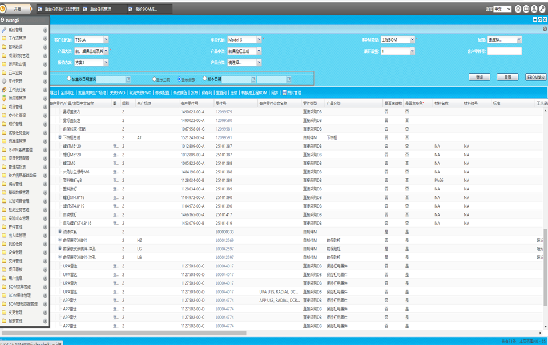Image resolution: width=548 pixels, height=345 pixels.
Task: Click the home icon in top bar
Action: [518, 9]
